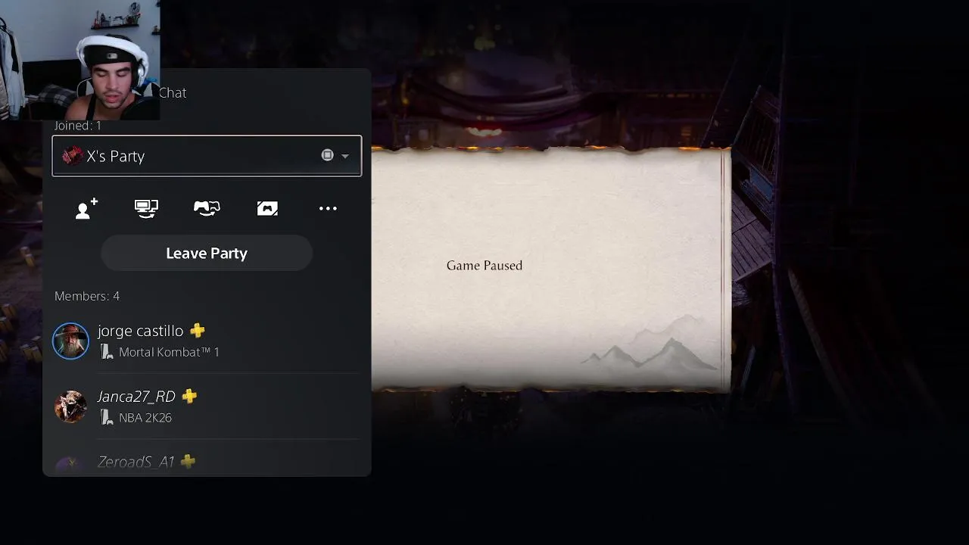This screenshot has width=969, height=545.
Task: Click the console icon next to Mortal Kombat 1
Action: tap(107, 352)
